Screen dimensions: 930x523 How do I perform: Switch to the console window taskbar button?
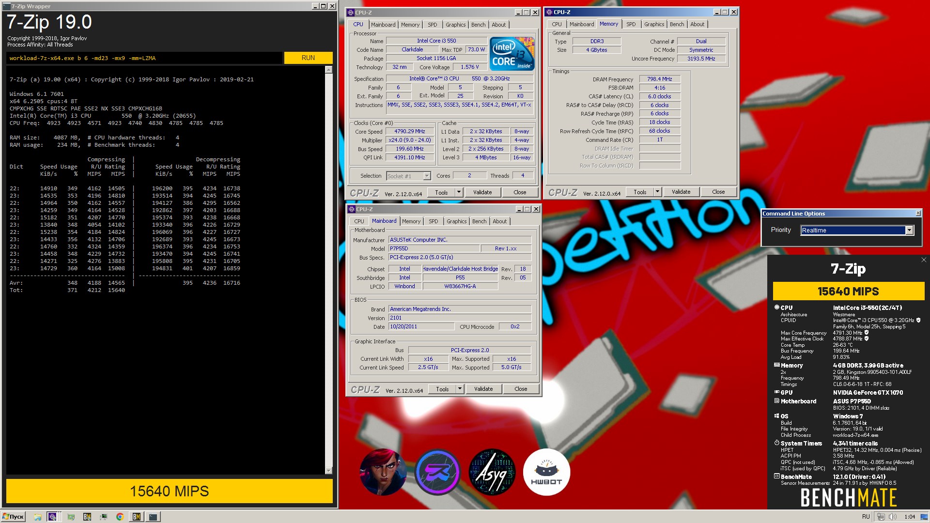[153, 517]
